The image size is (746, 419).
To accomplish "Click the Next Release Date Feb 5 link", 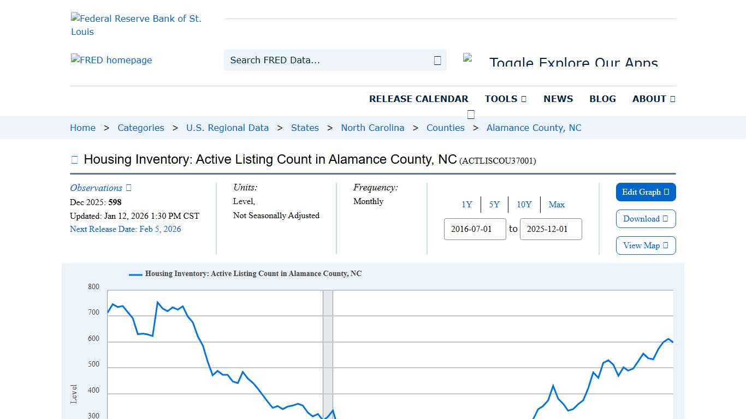I will coord(126,229).
